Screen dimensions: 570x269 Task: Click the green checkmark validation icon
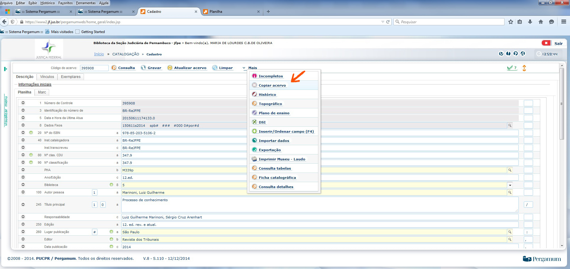coord(510,68)
